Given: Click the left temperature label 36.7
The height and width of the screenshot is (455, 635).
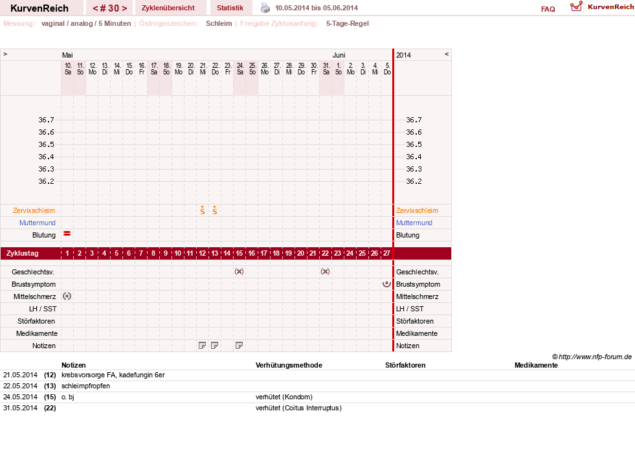Looking at the screenshot, I should click(46, 120).
